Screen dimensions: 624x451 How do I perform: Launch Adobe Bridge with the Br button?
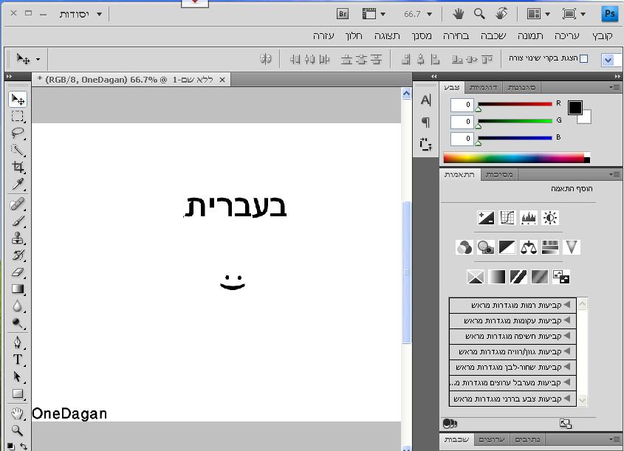(343, 14)
